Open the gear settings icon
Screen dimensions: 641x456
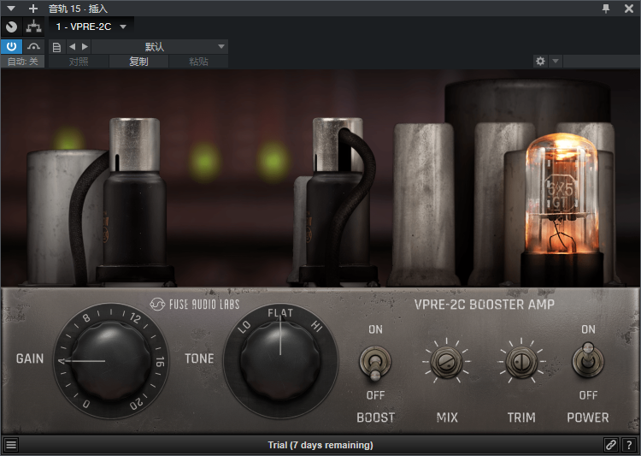540,62
